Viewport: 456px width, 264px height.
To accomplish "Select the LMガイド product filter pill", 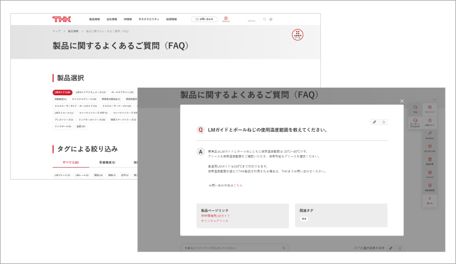I will 62,92.
